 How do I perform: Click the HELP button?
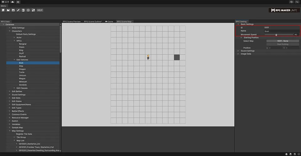point(40,10)
